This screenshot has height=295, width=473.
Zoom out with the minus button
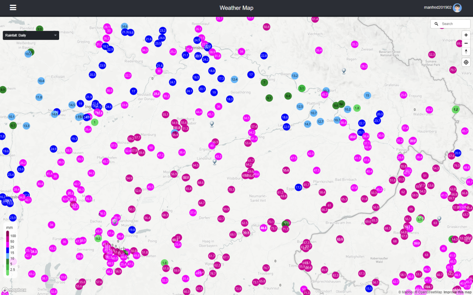(x=466, y=43)
